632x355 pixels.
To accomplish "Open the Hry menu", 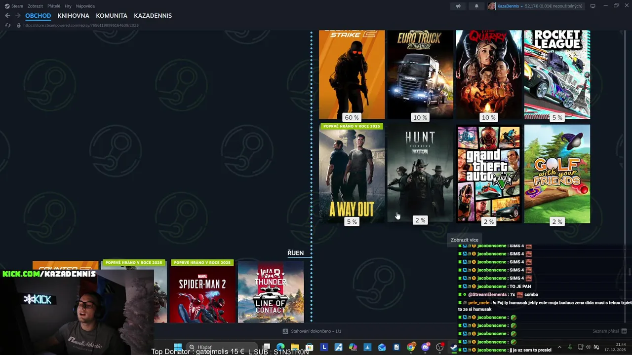I will click(68, 6).
